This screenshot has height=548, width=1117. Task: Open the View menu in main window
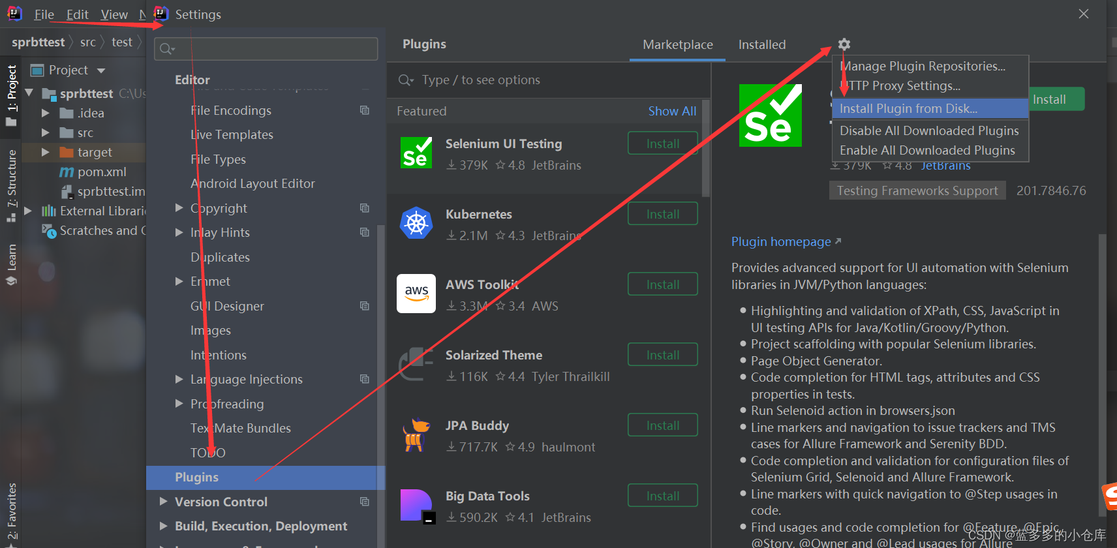(114, 14)
